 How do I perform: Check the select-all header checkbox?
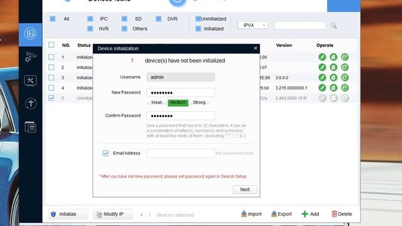(x=52, y=45)
